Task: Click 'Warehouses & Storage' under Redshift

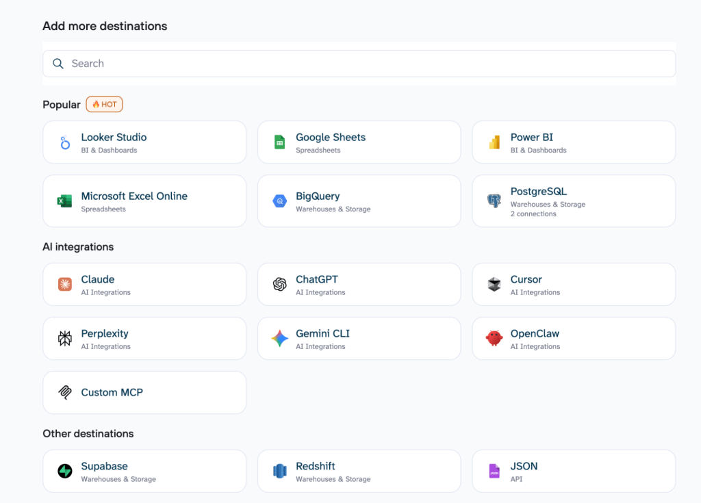Action: pyautogui.click(x=333, y=479)
